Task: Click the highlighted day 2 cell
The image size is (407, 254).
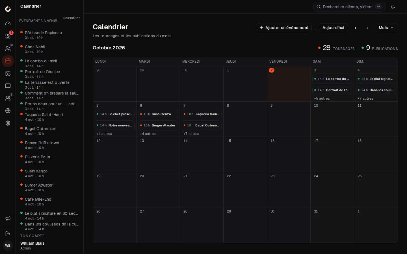Action: pos(289,84)
